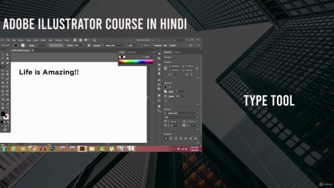Select the Zoom magnifier tool

(7, 108)
